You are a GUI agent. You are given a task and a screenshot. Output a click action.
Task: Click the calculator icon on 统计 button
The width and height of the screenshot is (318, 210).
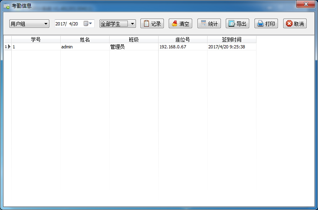tap(203, 23)
